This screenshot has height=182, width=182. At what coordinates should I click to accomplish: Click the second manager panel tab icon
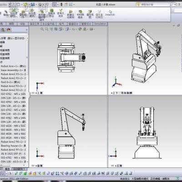pos(9,30)
